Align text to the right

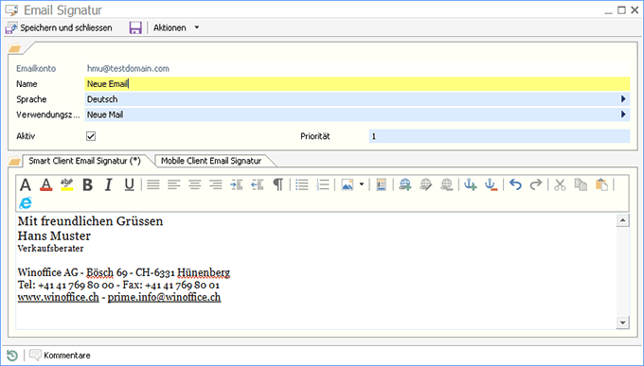216,185
